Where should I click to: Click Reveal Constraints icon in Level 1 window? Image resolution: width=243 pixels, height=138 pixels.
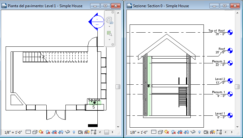[94, 132]
